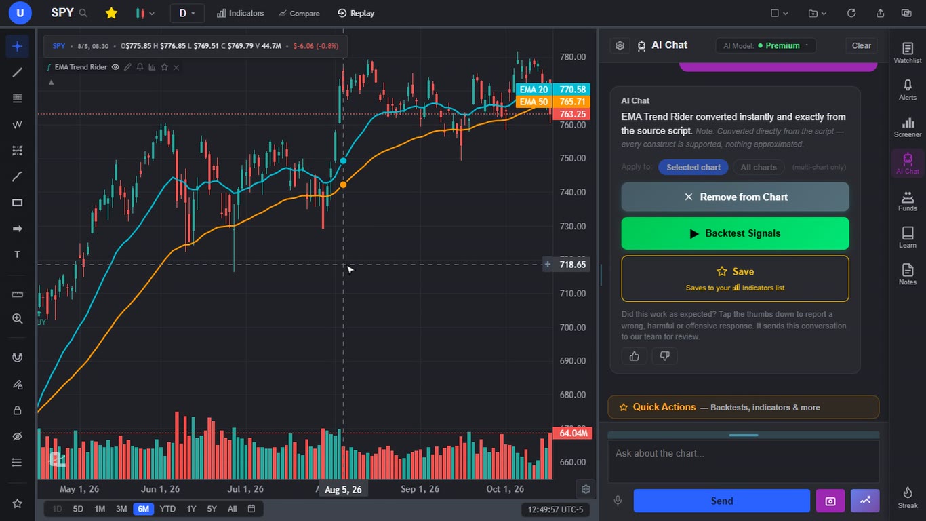
Task: Toggle hide drawings eye in left toolbar
Action: tap(18, 436)
